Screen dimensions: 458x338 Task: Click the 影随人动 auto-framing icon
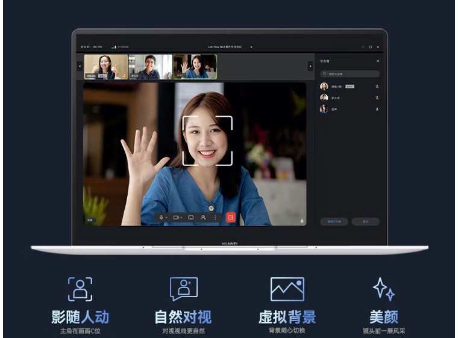point(80,289)
